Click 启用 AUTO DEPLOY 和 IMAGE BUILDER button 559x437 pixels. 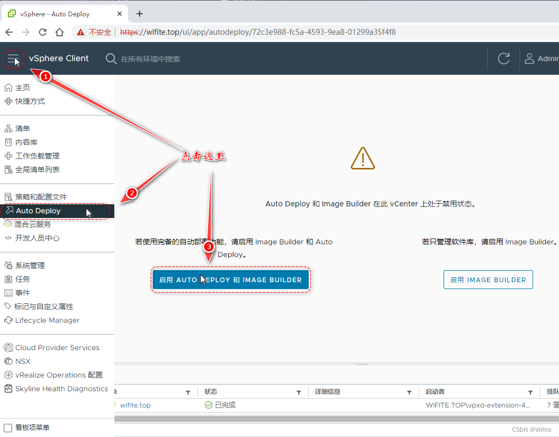click(231, 280)
